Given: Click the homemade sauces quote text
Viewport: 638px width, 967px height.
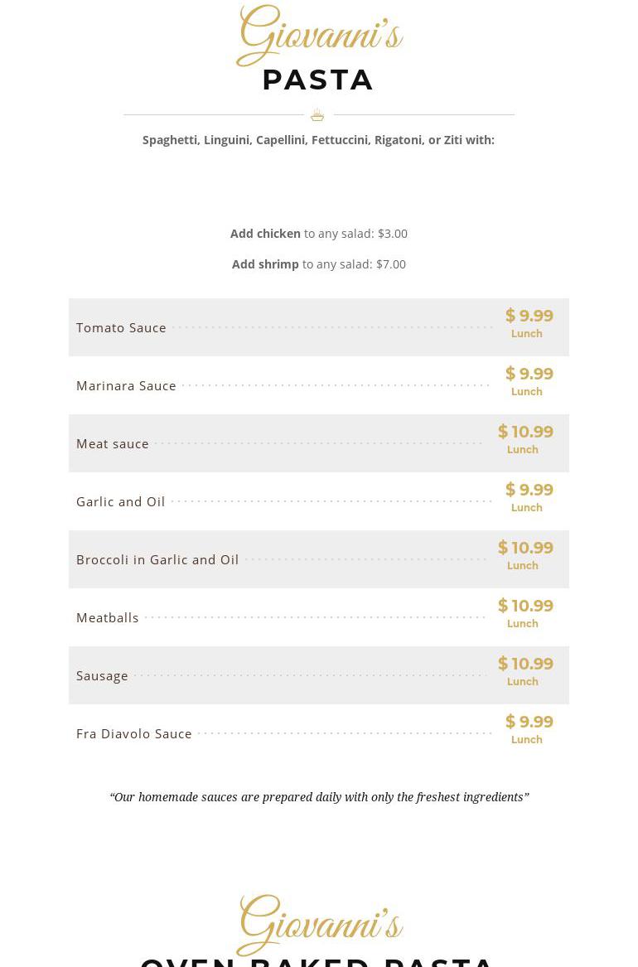Looking at the screenshot, I should pyautogui.click(x=319, y=797).
